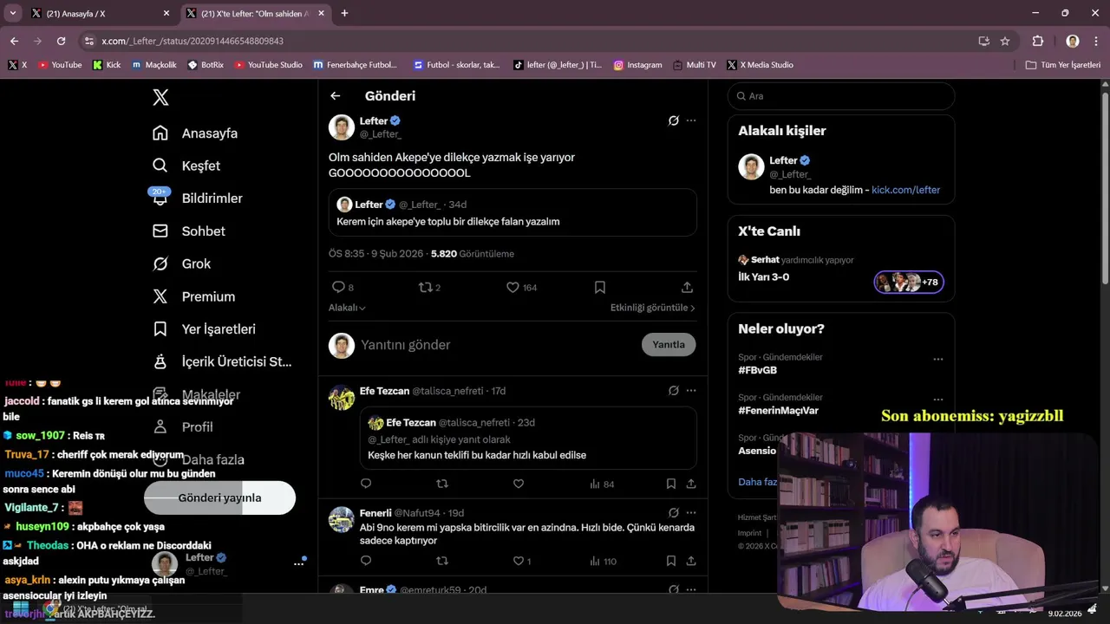Click Gönderi yayınla post button
The width and height of the screenshot is (1110, 624).
point(219,498)
